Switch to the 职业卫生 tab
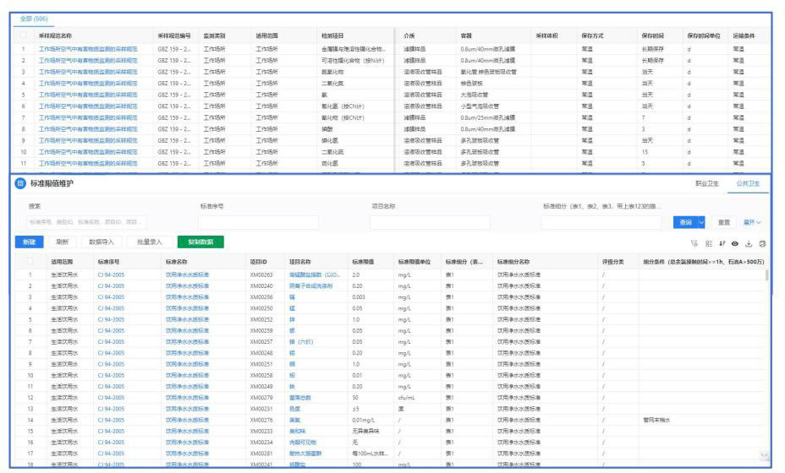Viewport: 785px width, 473px height. pyautogui.click(x=709, y=183)
